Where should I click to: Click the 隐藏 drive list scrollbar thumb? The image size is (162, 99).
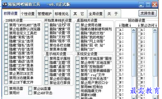tap(134, 55)
